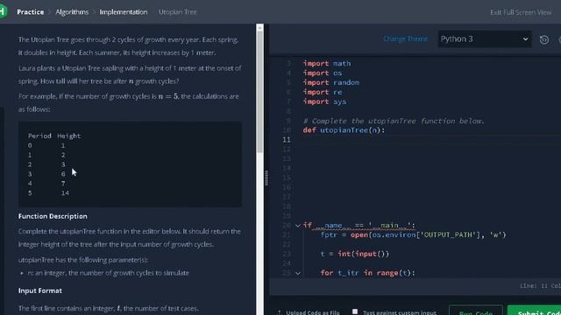Open the Practice breadcrumb
The width and height of the screenshot is (561, 315).
click(31, 12)
